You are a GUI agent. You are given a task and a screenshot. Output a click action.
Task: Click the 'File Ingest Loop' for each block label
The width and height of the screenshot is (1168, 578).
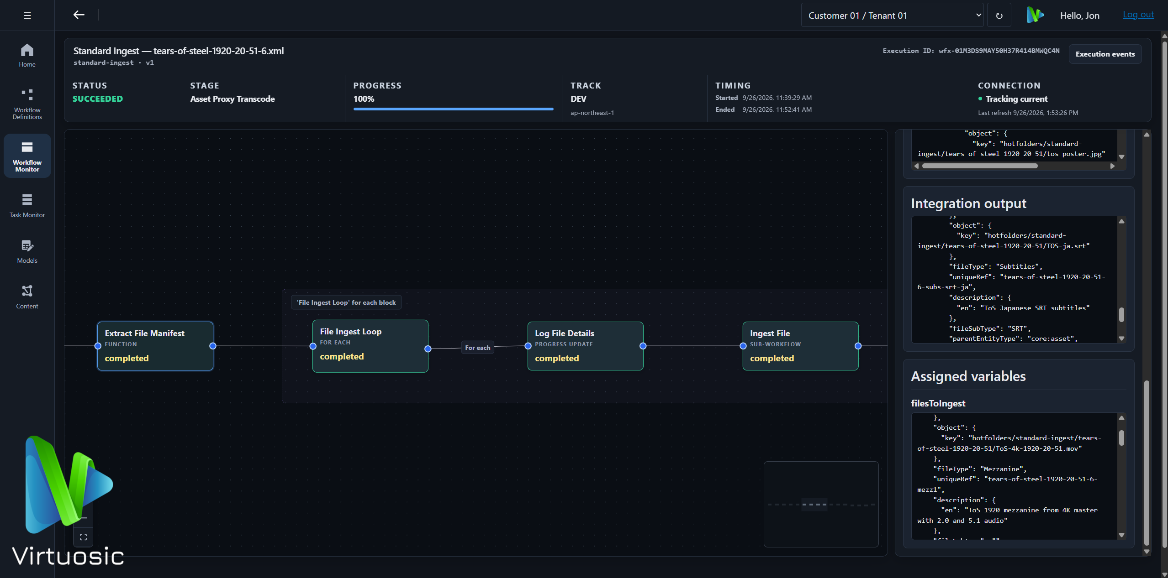(346, 302)
